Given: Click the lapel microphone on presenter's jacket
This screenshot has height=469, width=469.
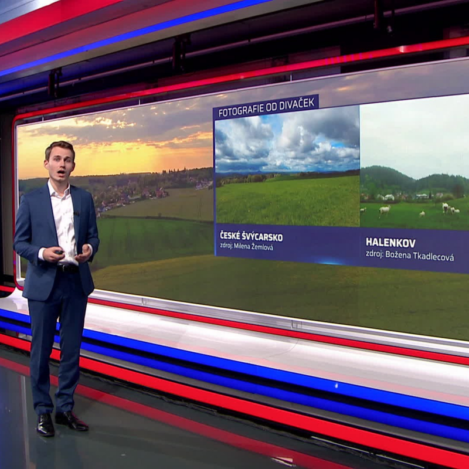Looking at the screenshot, I should tap(76, 213).
